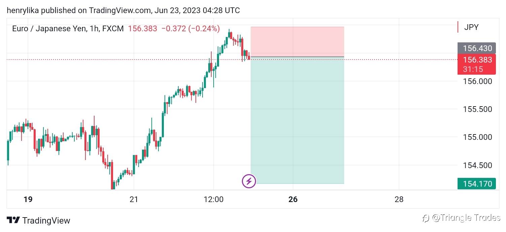Select the green 154.170 target price label

pos(477,184)
